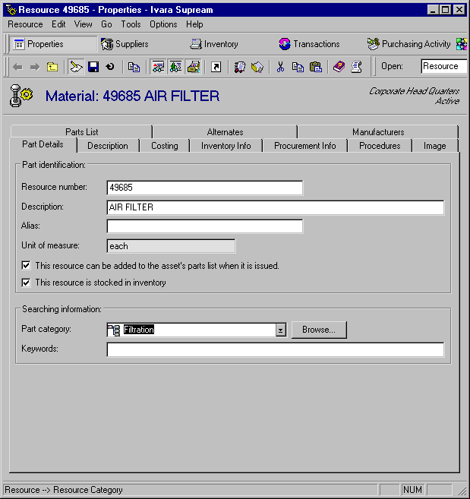
Task: Switch to the Manufacturers tab
Action: (x=378, y=131)
